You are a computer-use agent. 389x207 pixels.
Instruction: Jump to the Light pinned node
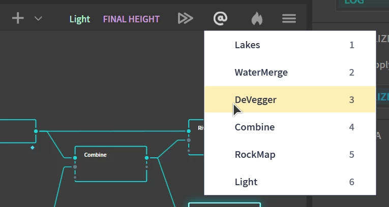click(80, 19)
